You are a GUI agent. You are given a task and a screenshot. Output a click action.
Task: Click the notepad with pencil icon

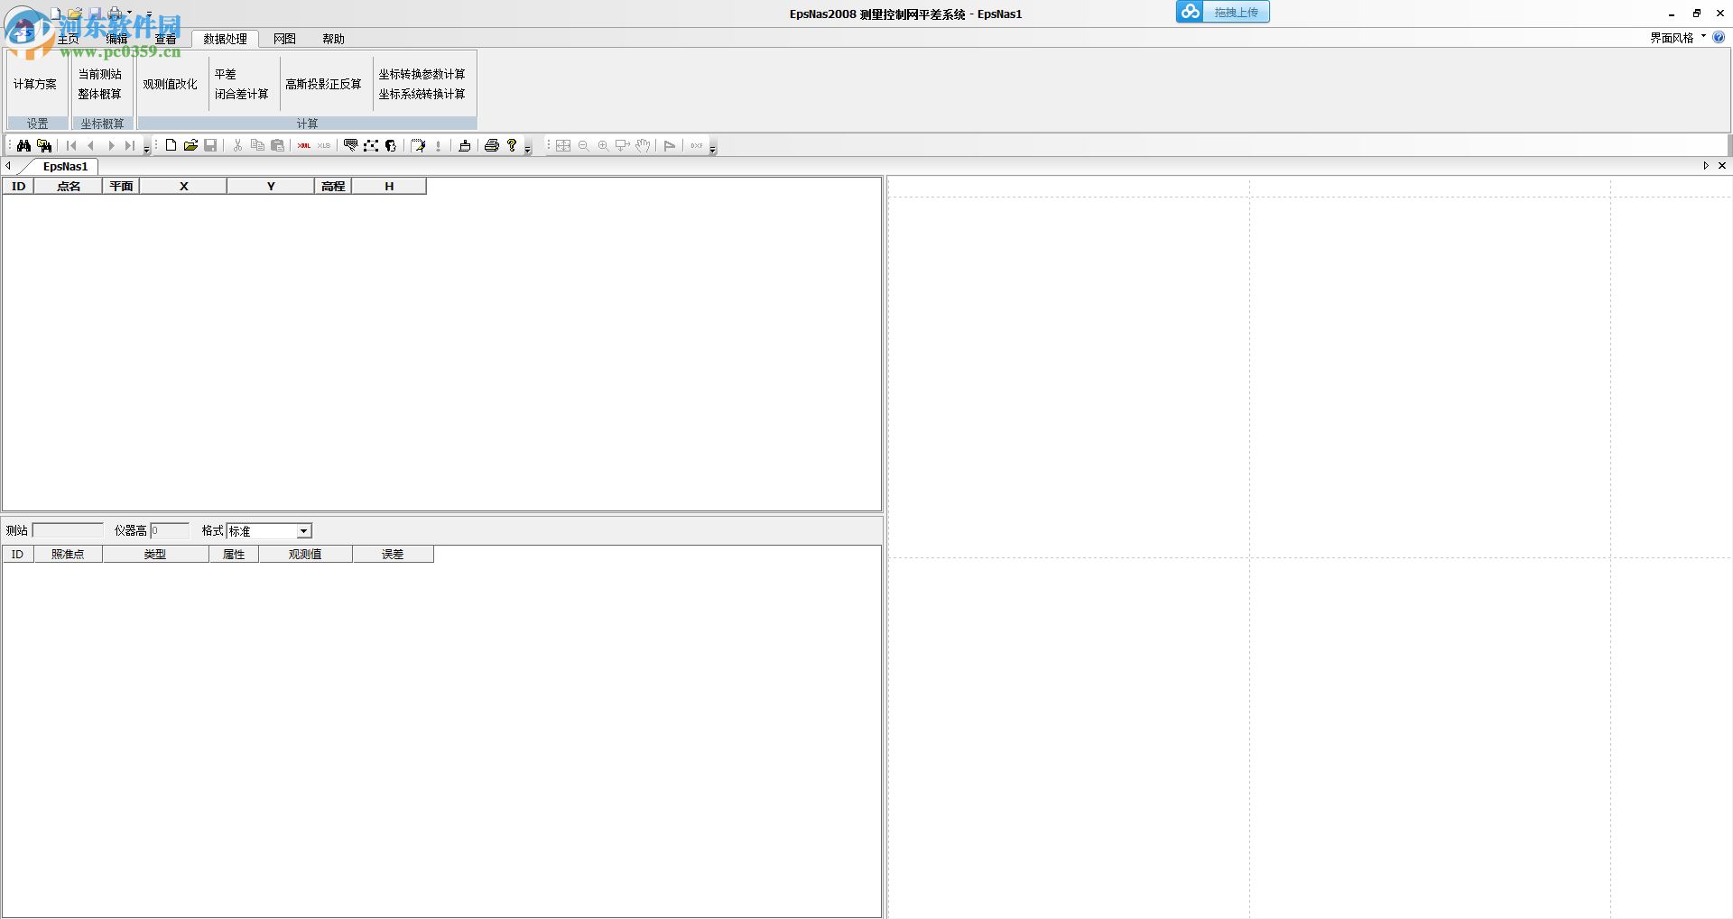pos(418,145)
